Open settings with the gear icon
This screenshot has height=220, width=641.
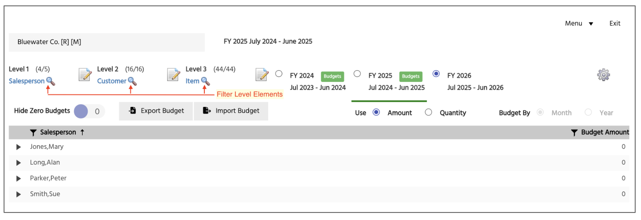point(603,75)
